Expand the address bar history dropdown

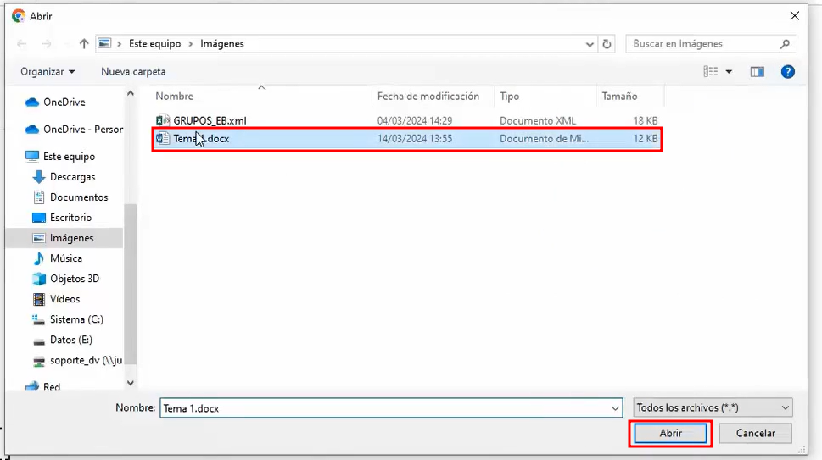click(590, 43)
